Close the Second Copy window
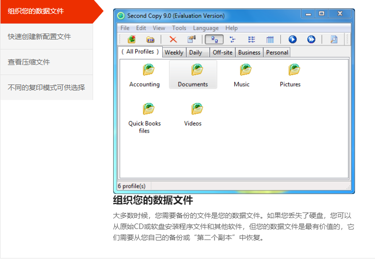This screenshot has height=259, width=375. pos(340,14)
